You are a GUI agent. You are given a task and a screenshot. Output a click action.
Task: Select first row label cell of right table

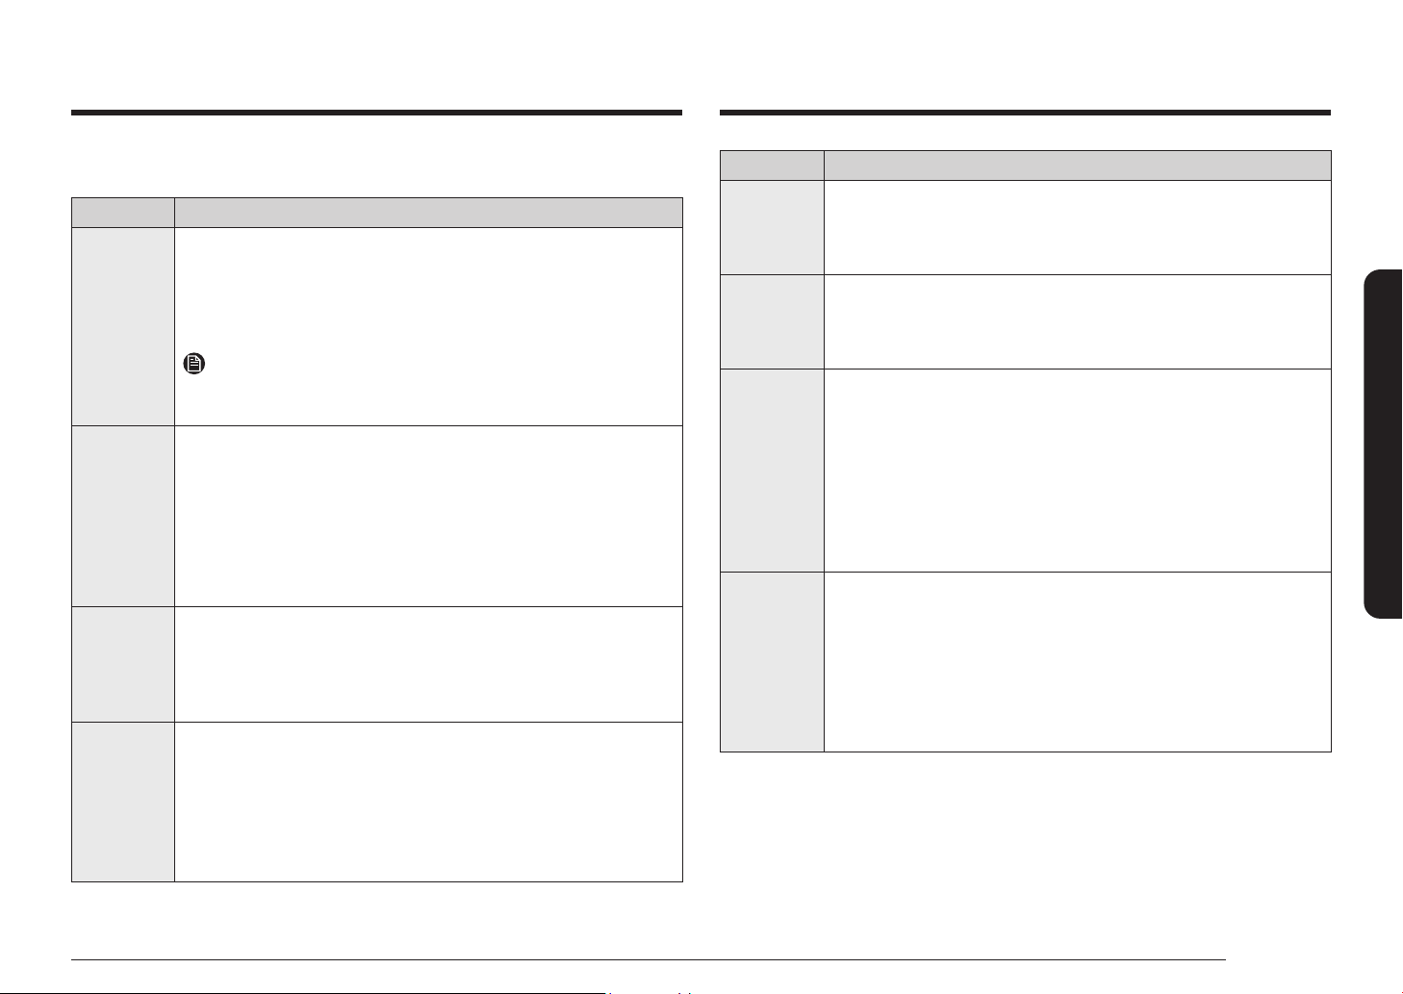(x=772, y=227)
